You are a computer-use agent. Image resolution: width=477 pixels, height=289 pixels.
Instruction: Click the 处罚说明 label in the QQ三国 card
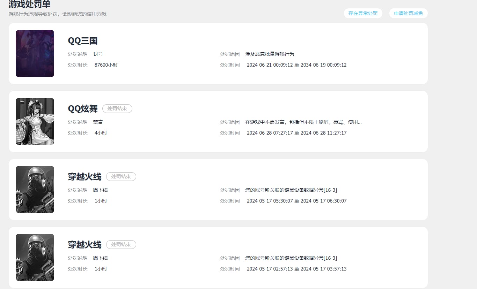point(78,54)
